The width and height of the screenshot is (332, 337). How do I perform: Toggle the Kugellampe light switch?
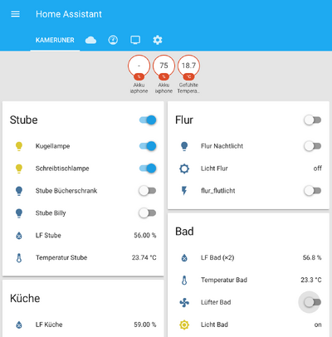(x=148, y=146)
